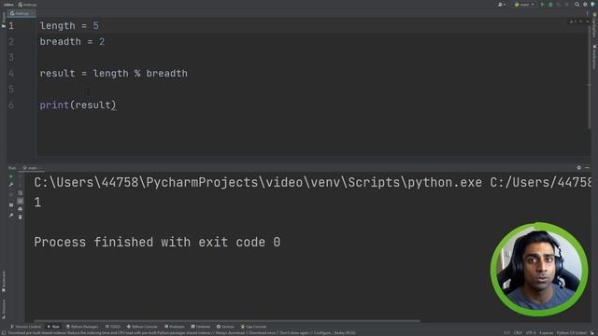The width and height of the screenshot is (598, 336).
Task: Open the Python Console tool window
Action: tap(142, 327)
